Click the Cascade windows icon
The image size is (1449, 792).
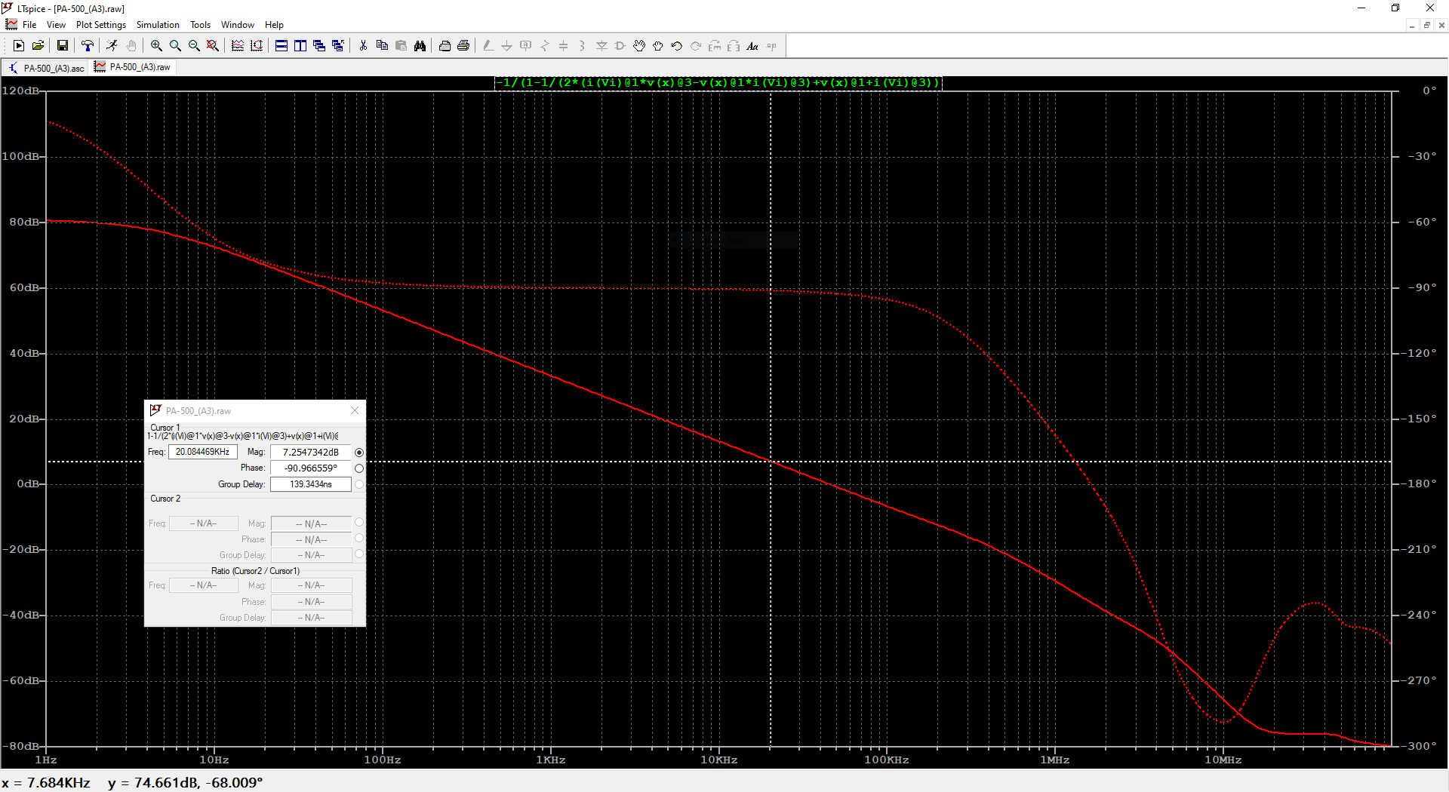[319, 46]
